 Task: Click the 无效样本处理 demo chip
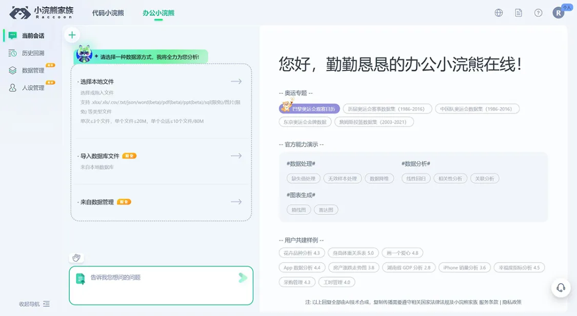pos(342,179)
